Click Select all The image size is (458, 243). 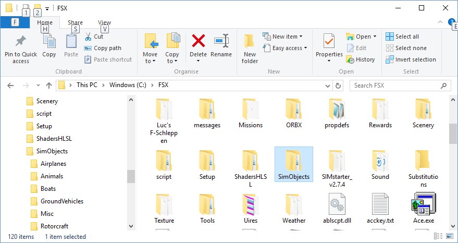[x=402, y=37]
